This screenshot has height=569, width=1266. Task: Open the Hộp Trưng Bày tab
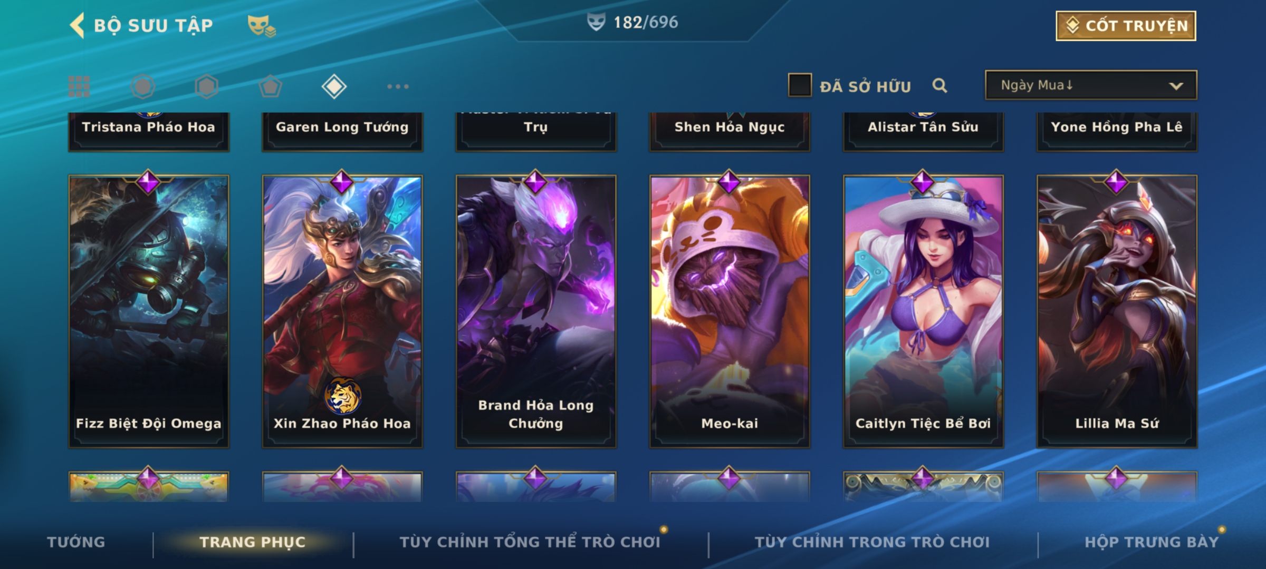click(x=1152, y=542)
